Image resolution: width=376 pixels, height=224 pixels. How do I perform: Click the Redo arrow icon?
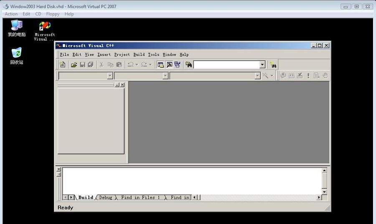[144, 64]
